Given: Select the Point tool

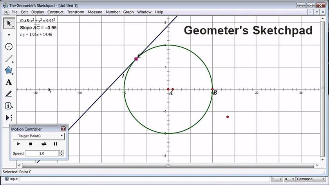Looking at the screenshot, I should click(x=9, y=34).
